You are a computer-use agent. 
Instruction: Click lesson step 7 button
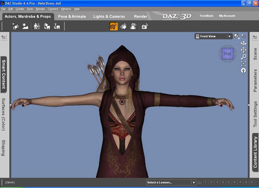(x=240, y=182)
